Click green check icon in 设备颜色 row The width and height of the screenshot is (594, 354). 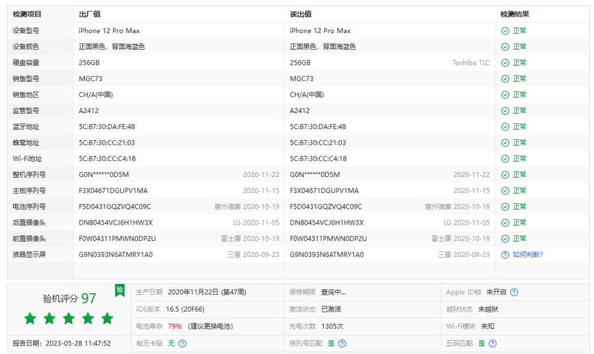505,47
